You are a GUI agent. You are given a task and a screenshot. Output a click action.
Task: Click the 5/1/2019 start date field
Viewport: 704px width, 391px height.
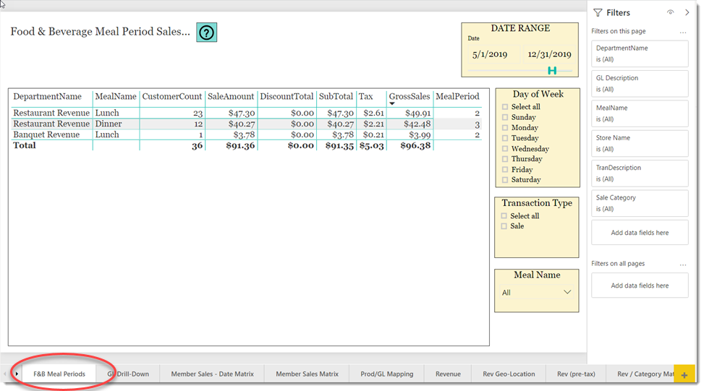[x=490, y=54]
